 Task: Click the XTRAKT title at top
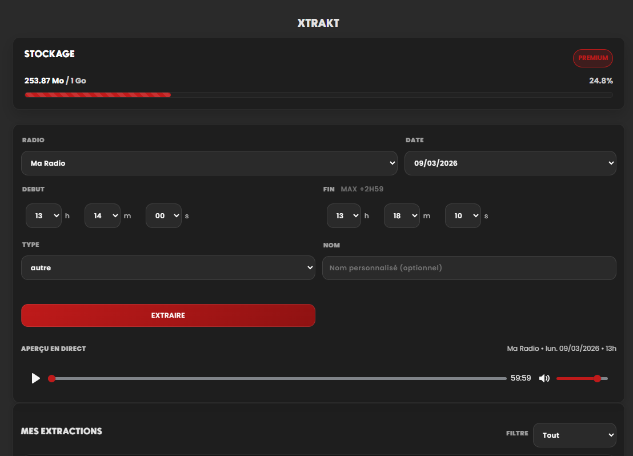point(318,23)
